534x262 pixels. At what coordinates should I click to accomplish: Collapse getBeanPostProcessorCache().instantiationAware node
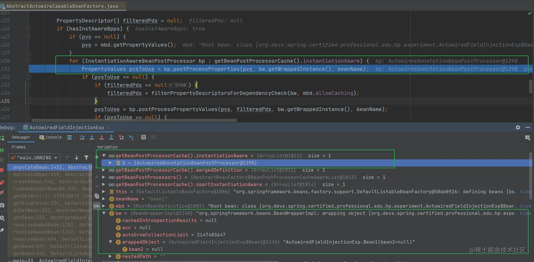[104, 156]
